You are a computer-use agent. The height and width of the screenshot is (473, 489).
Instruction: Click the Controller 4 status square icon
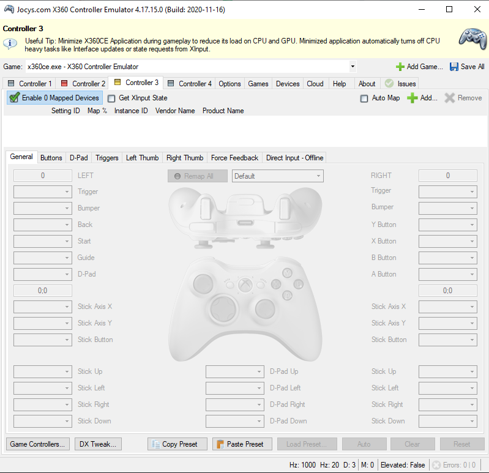pos(171,83)
